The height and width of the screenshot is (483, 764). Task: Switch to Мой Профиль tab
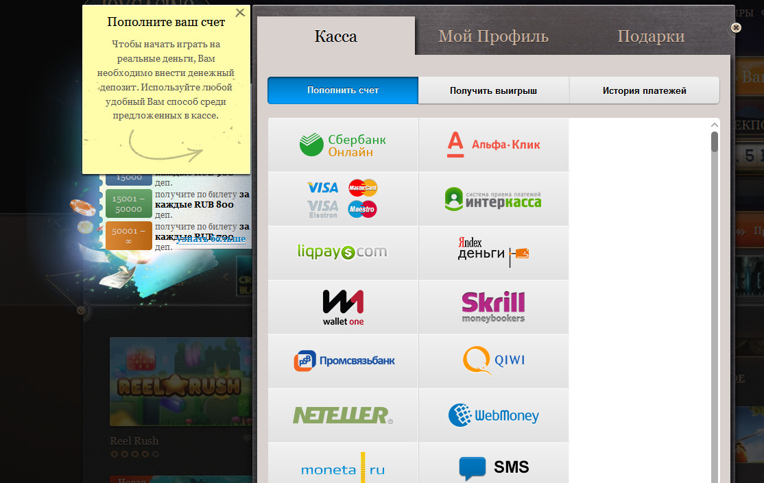pyautogui.click(x=493, y=36)
